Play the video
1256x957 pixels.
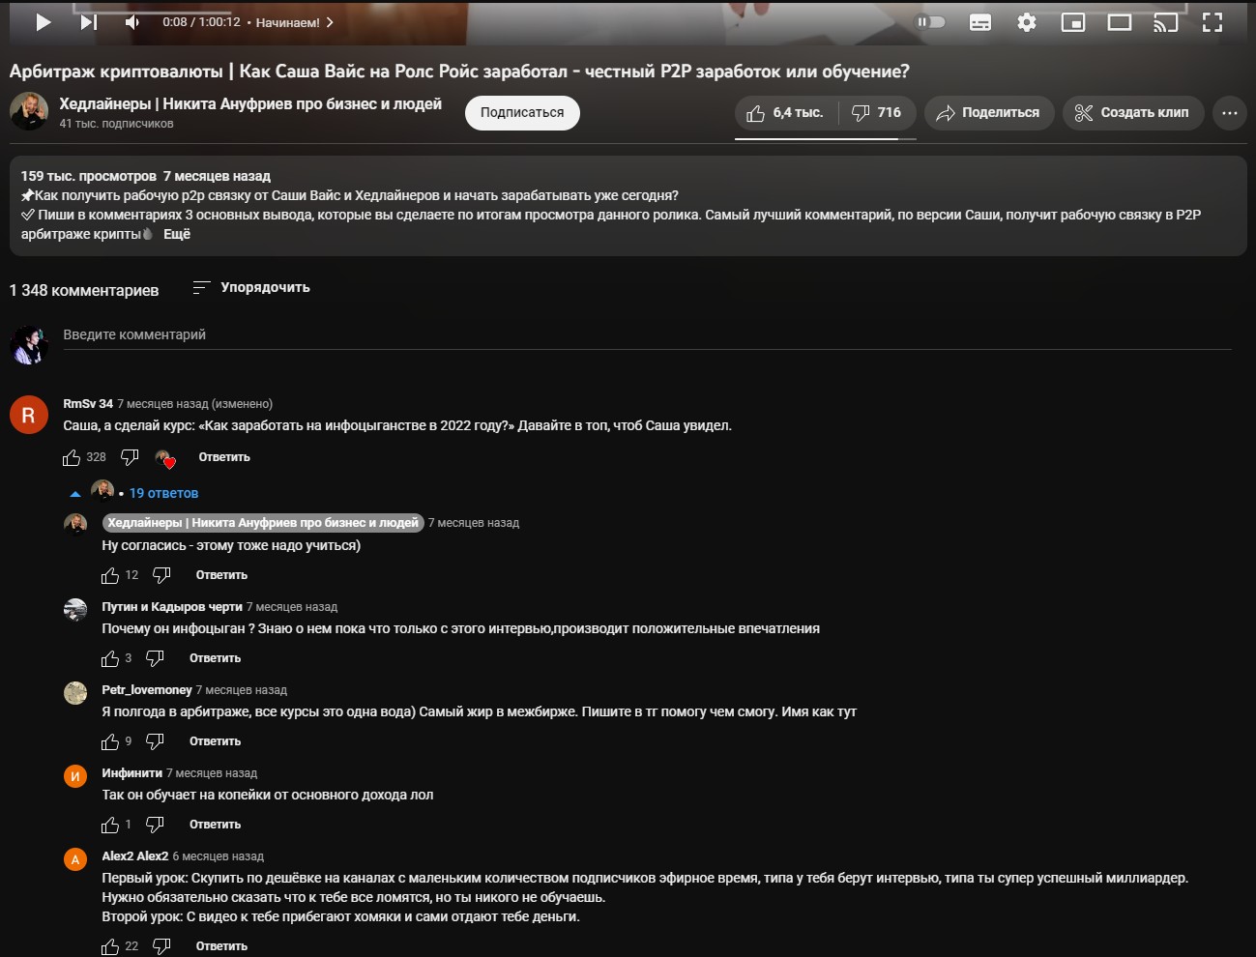point(44,22)
